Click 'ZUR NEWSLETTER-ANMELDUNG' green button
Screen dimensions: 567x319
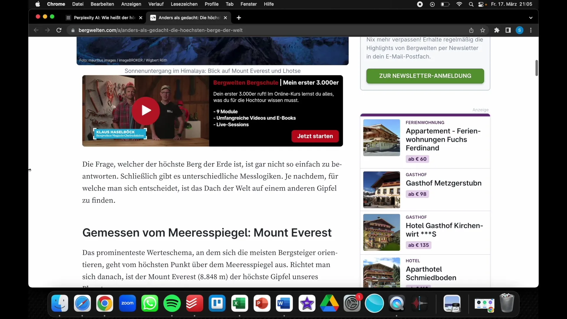click(x=425, y=76)
